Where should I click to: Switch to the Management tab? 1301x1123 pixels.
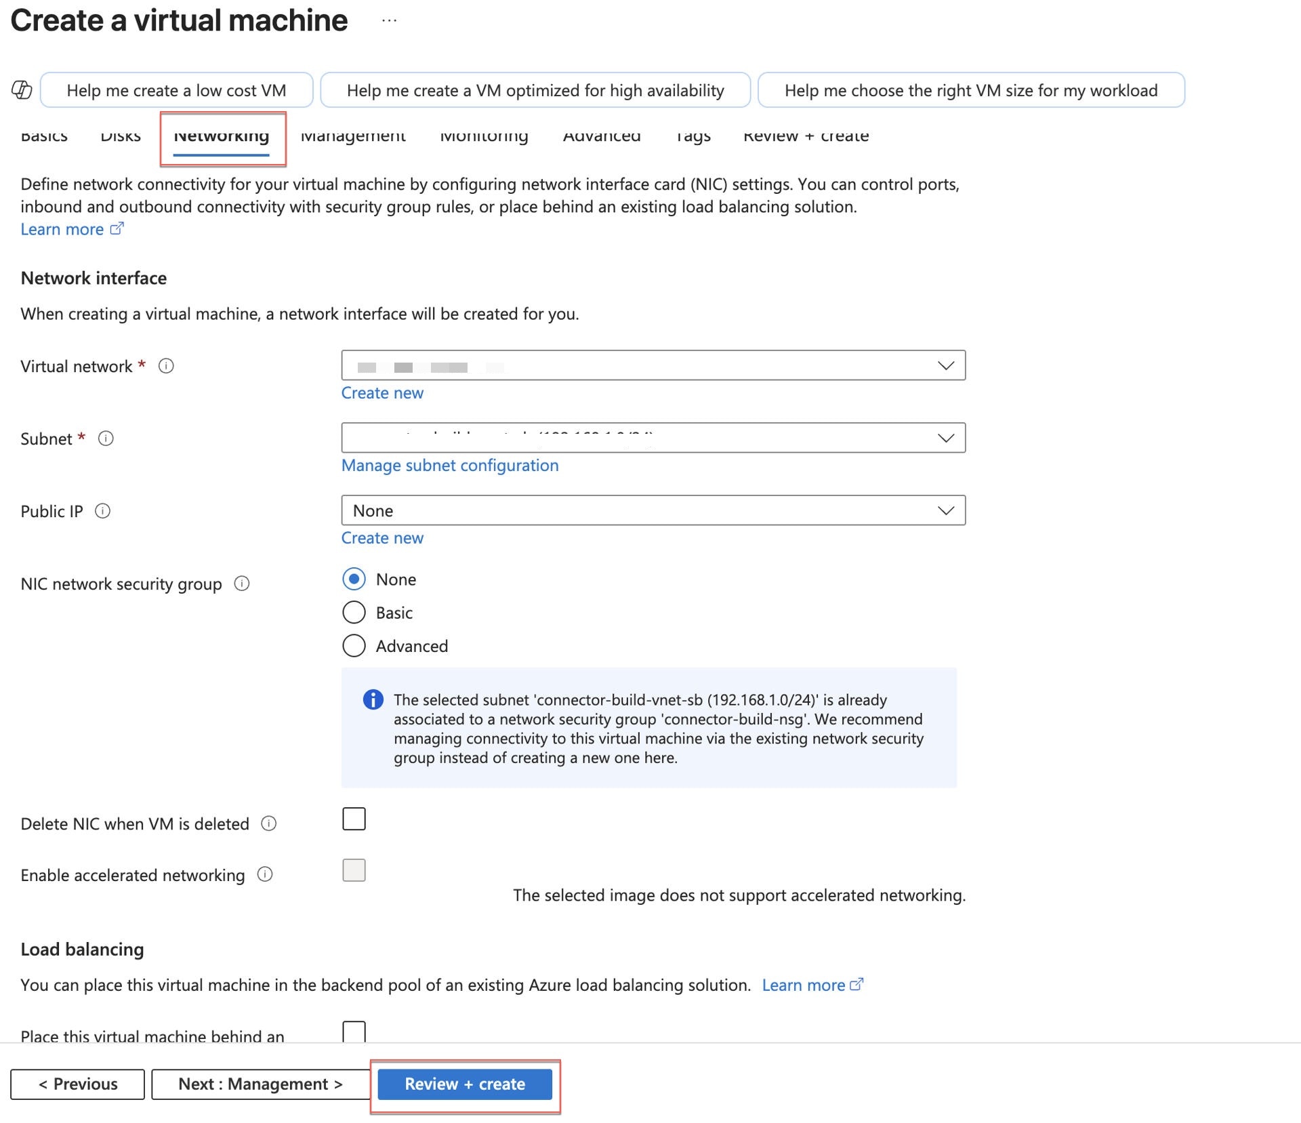353,136
